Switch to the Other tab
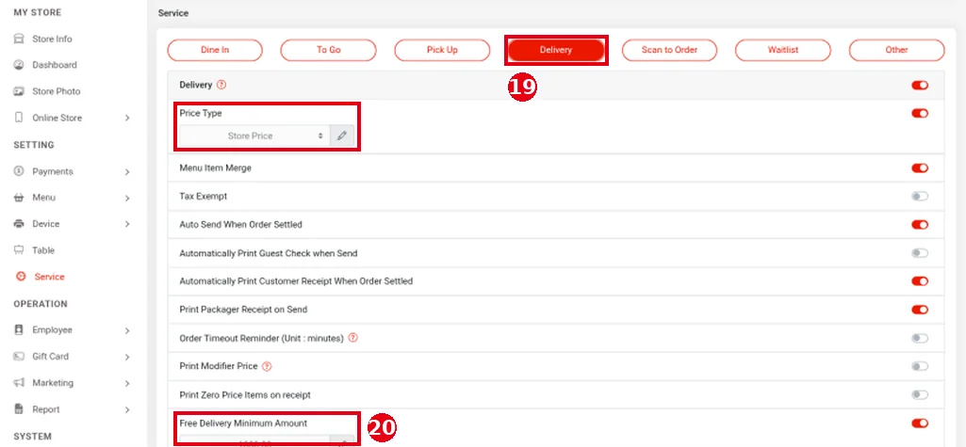 coord(896,50)
